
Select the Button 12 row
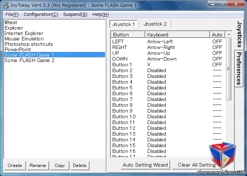point(168,128)
